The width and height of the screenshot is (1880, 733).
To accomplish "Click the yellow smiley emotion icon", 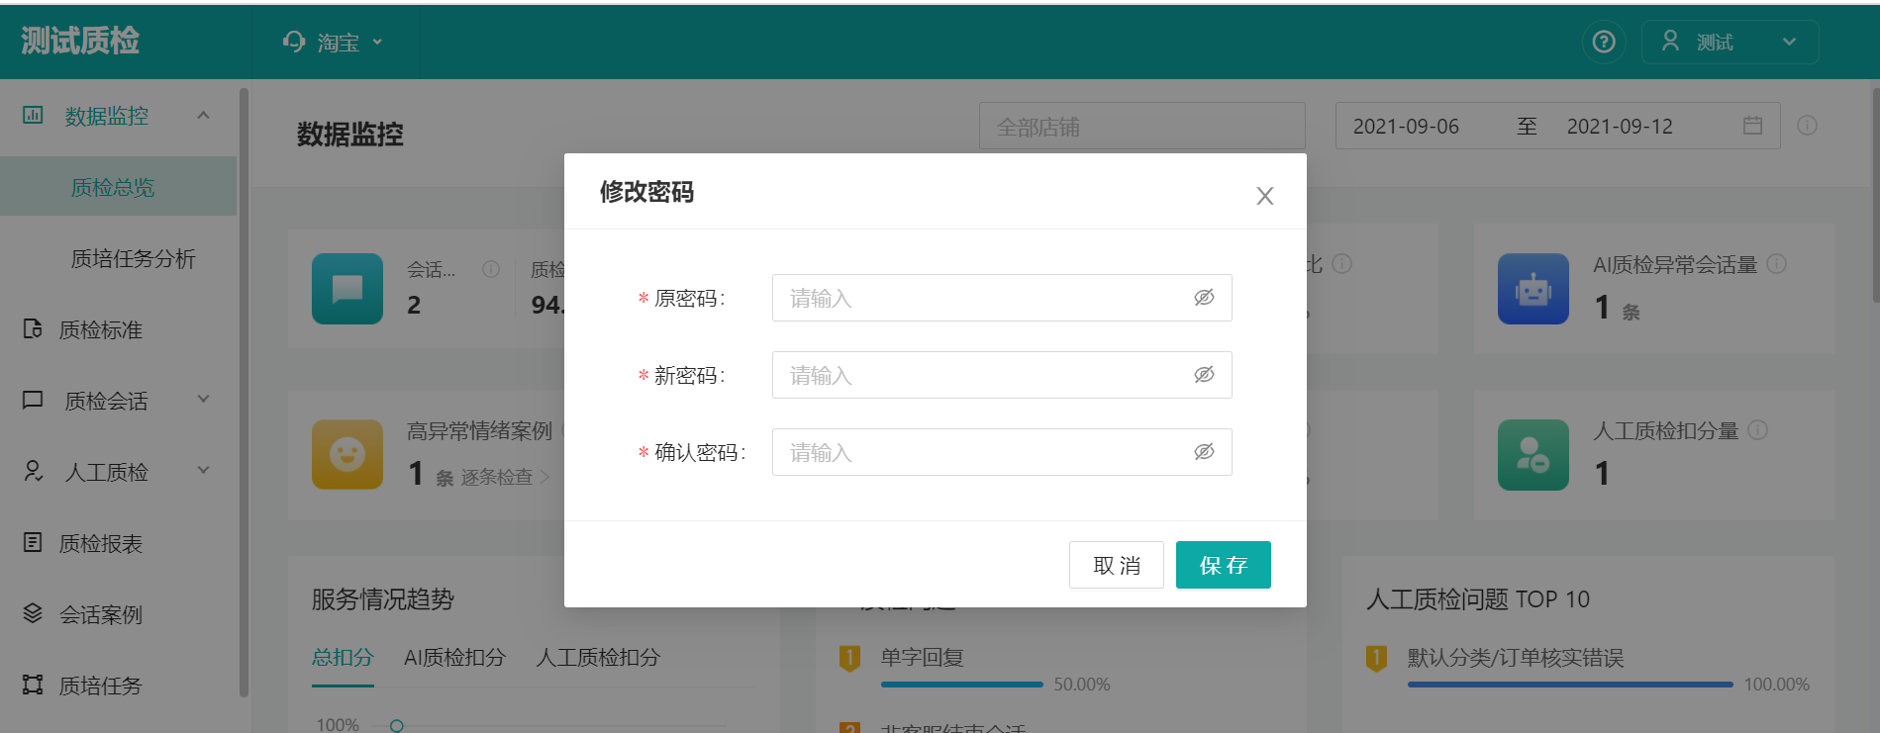I will tap(347, 455).
